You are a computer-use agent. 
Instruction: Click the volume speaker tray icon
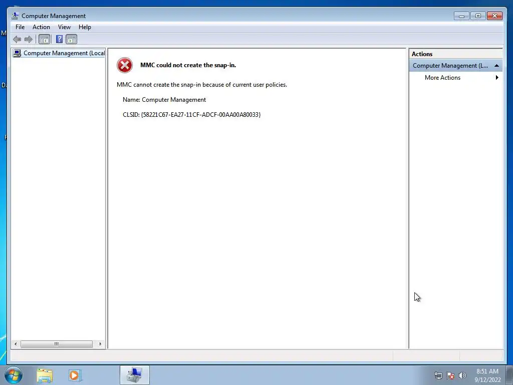click(462, 375)
